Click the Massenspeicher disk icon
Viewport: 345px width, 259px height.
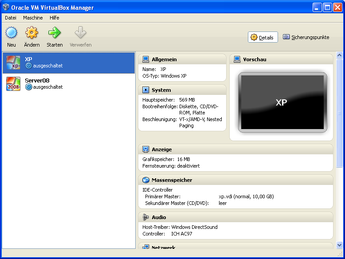145,180
